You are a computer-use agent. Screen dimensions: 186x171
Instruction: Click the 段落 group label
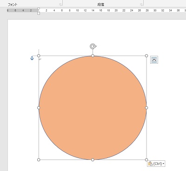[101, 5]
